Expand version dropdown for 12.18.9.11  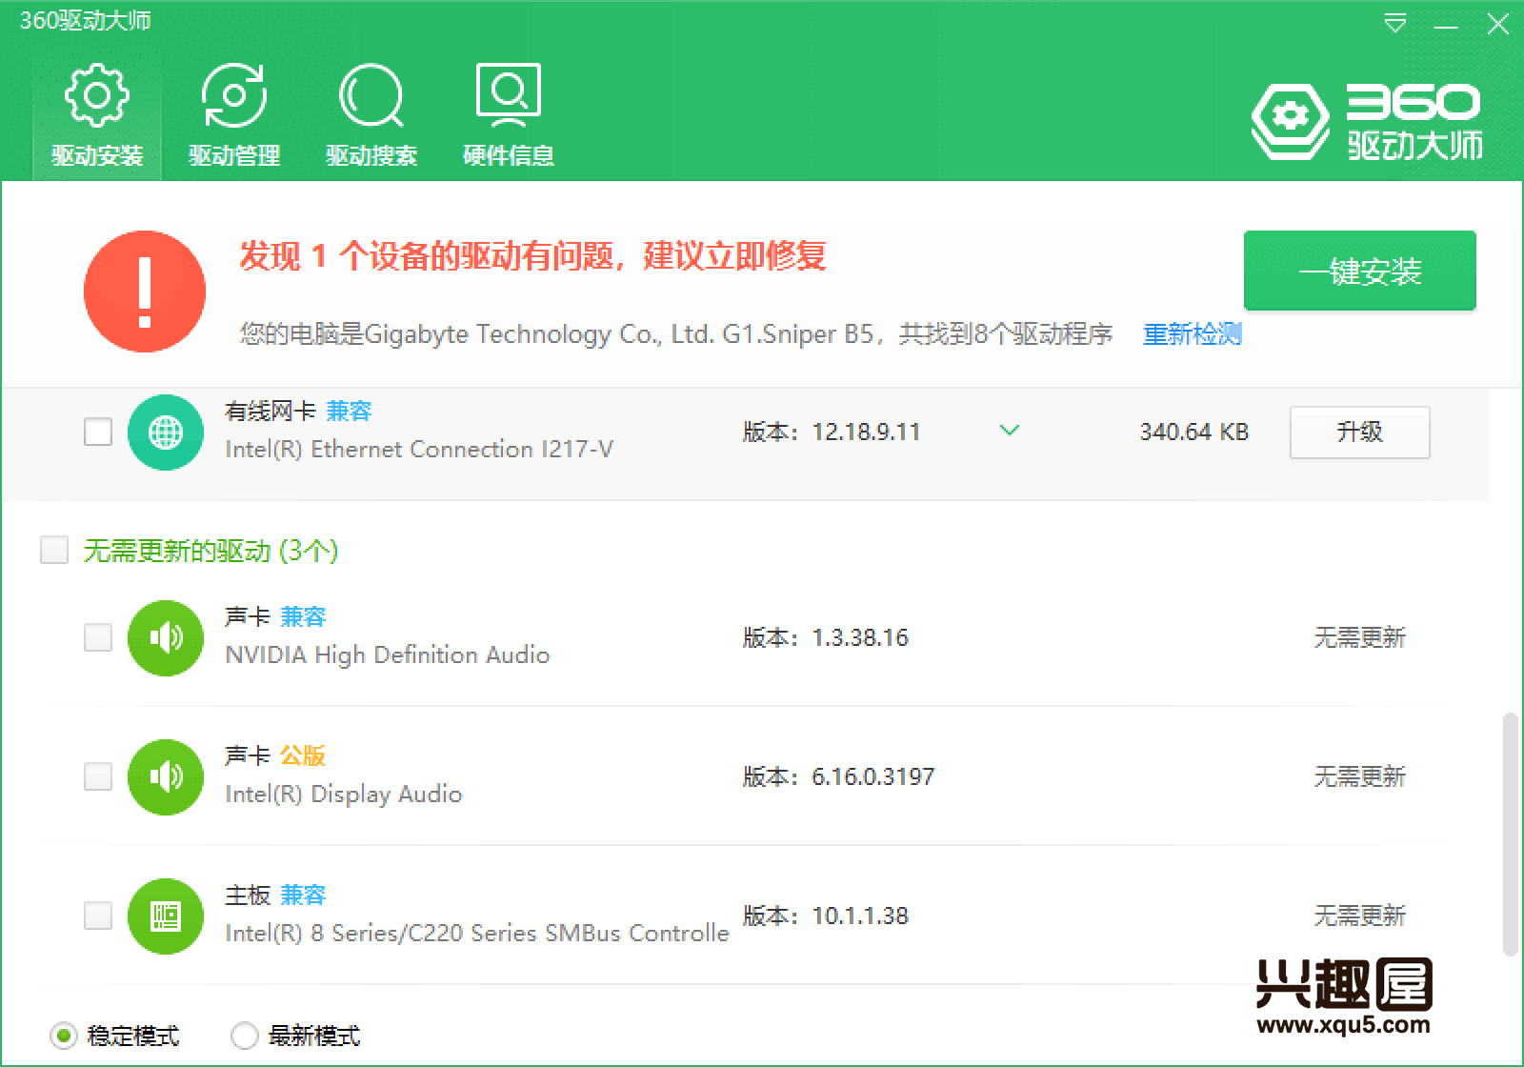pyautogui.click(x=1010, y=431)
